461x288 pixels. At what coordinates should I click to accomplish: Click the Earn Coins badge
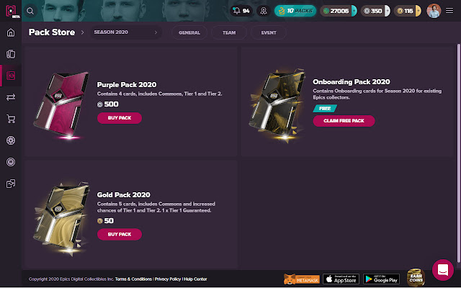click(x=417, y=278)
